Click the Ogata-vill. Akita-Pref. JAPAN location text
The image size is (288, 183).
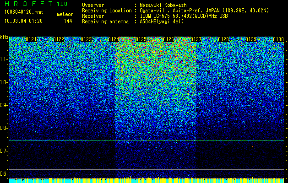204,11
